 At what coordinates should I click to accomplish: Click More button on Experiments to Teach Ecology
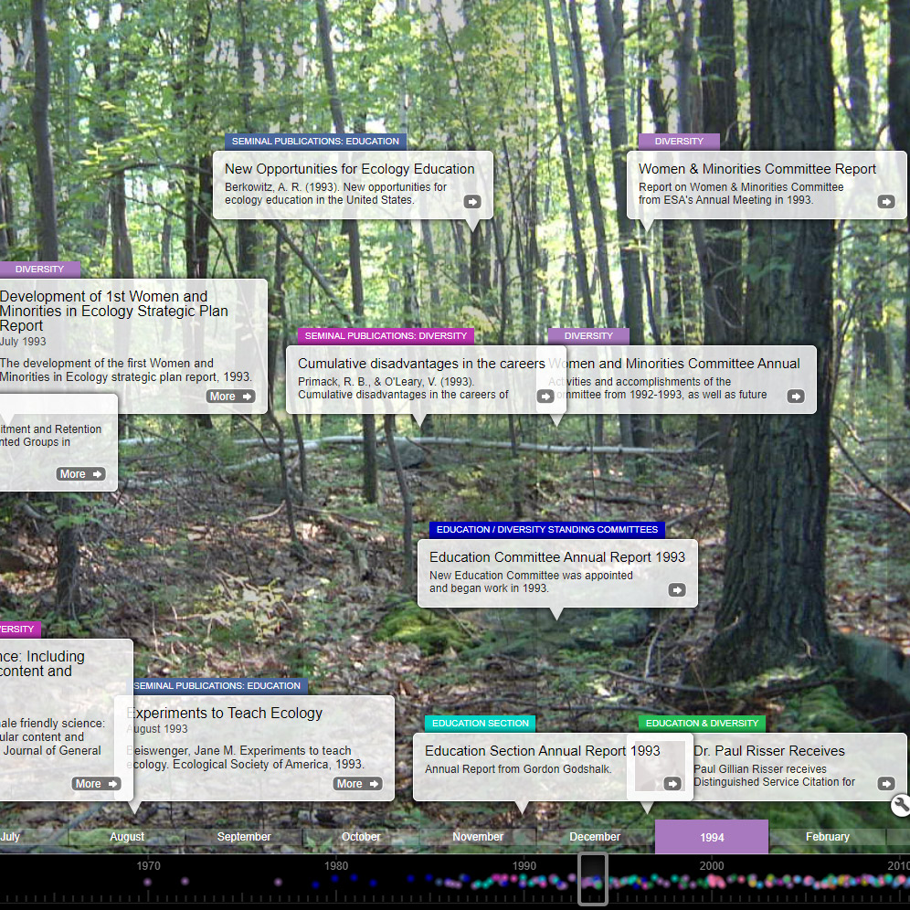click(x=357, y=784)
